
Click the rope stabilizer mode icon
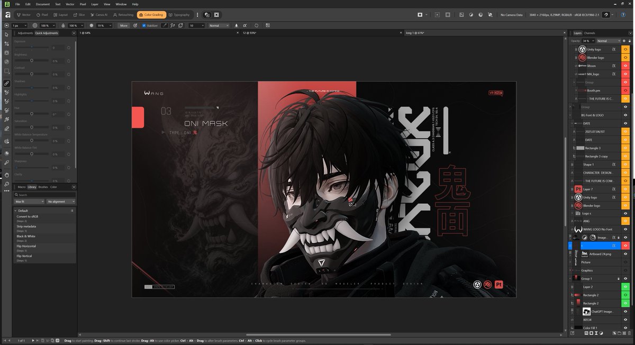pyautogui.click(x=173, y=25)
